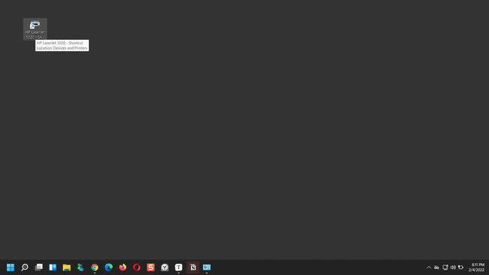
Task: Open the red S taskbar app
Action: click(x=150, y=267)
